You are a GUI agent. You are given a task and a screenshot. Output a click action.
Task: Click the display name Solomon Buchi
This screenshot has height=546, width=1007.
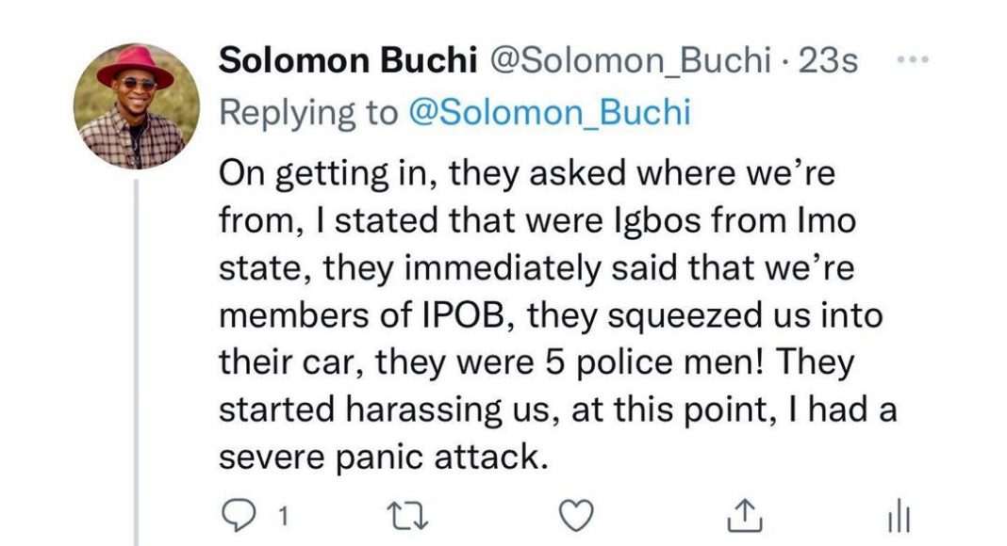[x=346, y=62]
